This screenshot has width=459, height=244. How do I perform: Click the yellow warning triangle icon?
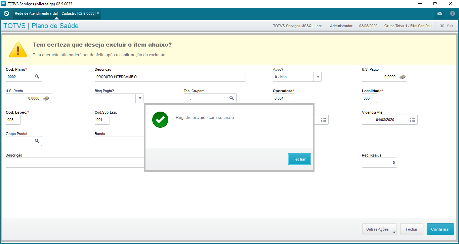(18, 50)
